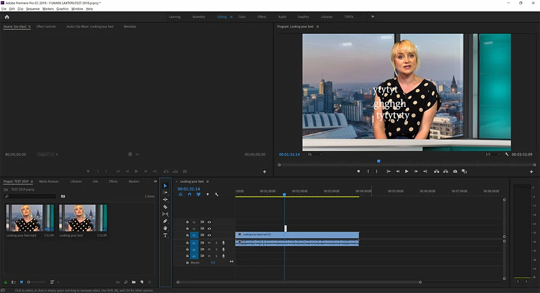The image size is (540, 293).
Task: Select the Type tool
Action: (165, 235)
